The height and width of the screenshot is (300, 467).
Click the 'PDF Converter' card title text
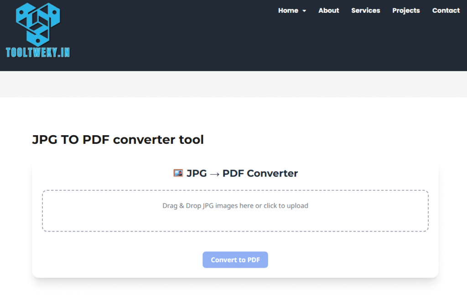click(x=260, y=173)
